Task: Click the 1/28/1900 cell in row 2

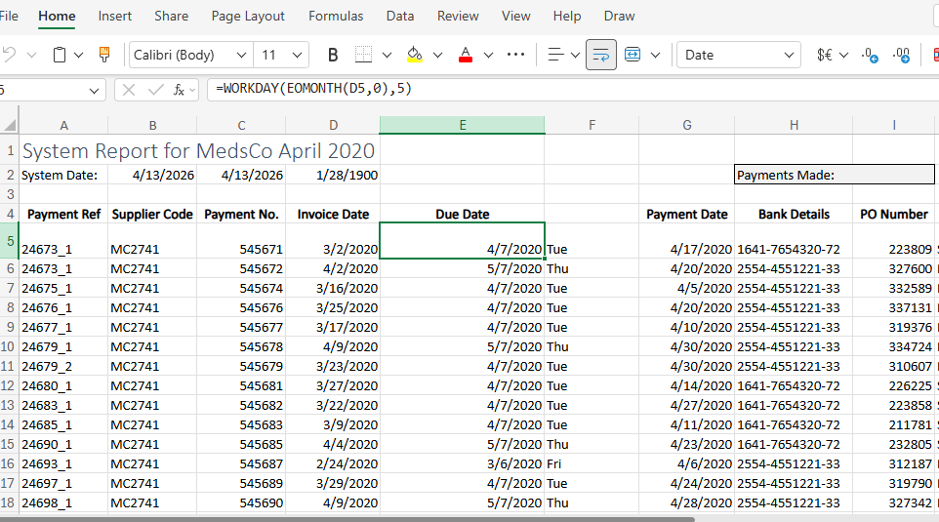Action: click(333, 175)
